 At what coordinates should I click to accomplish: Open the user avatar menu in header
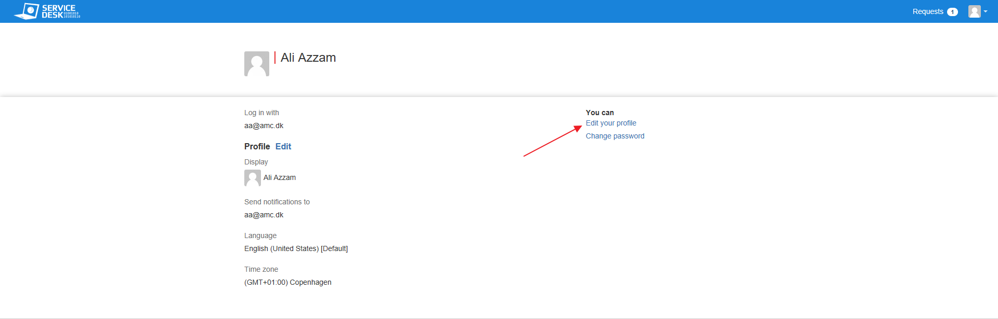click(977, 11)
